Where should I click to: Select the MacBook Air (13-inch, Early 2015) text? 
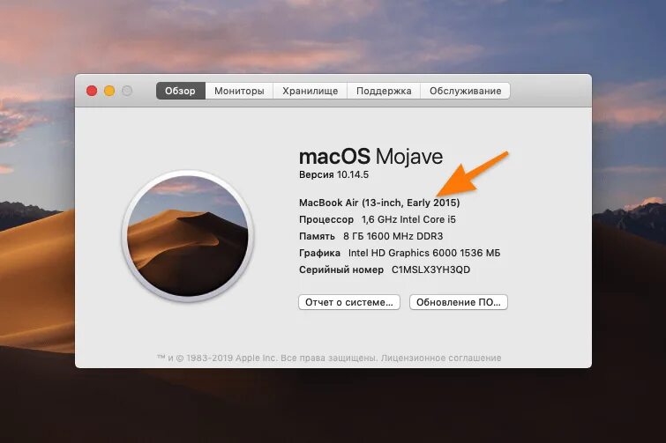tap(379, 203)
